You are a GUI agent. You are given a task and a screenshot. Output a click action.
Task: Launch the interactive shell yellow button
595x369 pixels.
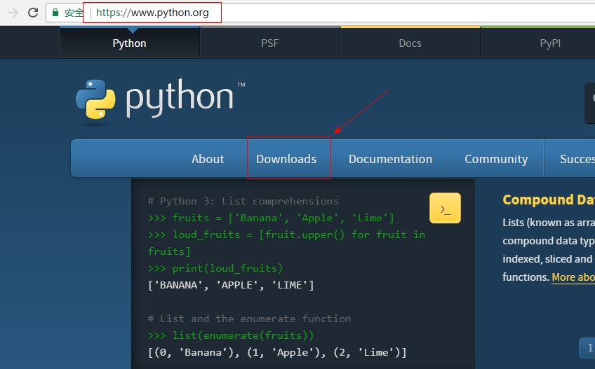[445, 208]
